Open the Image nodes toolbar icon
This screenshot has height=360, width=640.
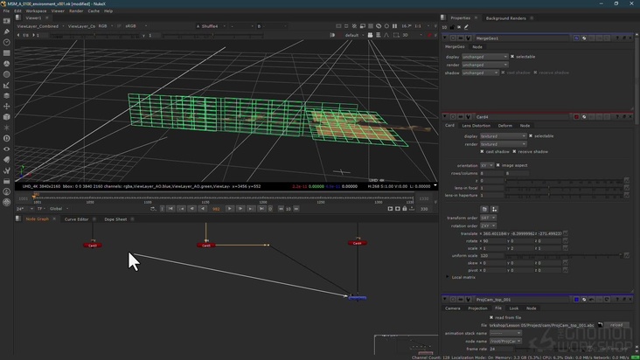click(x=6, y=21)
